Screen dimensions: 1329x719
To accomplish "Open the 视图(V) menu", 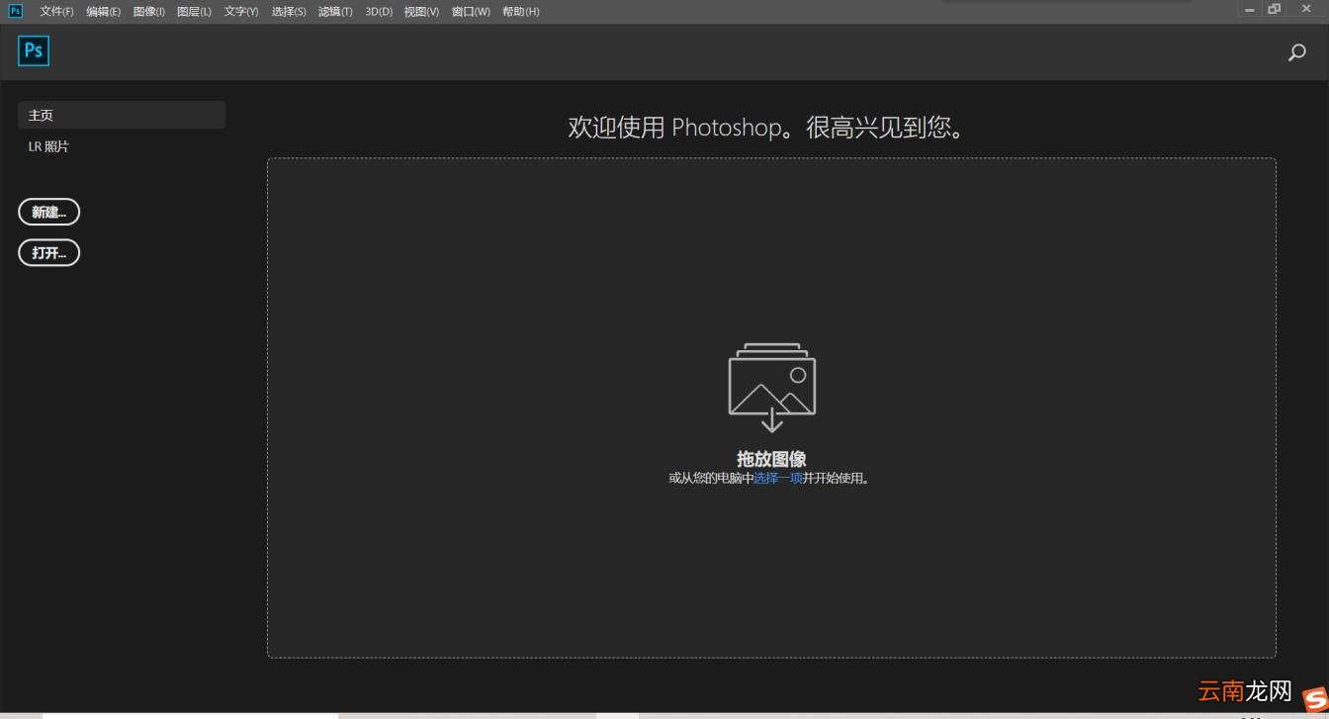I will (x=421, y=12).
